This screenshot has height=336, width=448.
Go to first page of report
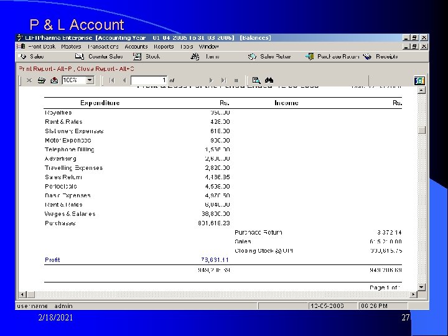coord(112,80)
